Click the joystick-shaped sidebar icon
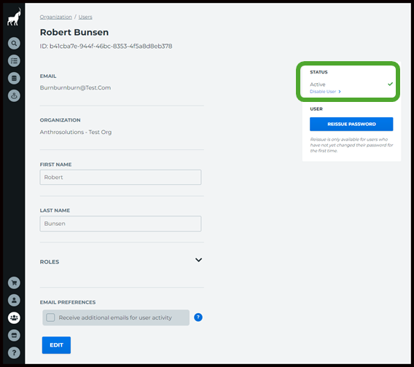 click(14, 96)
